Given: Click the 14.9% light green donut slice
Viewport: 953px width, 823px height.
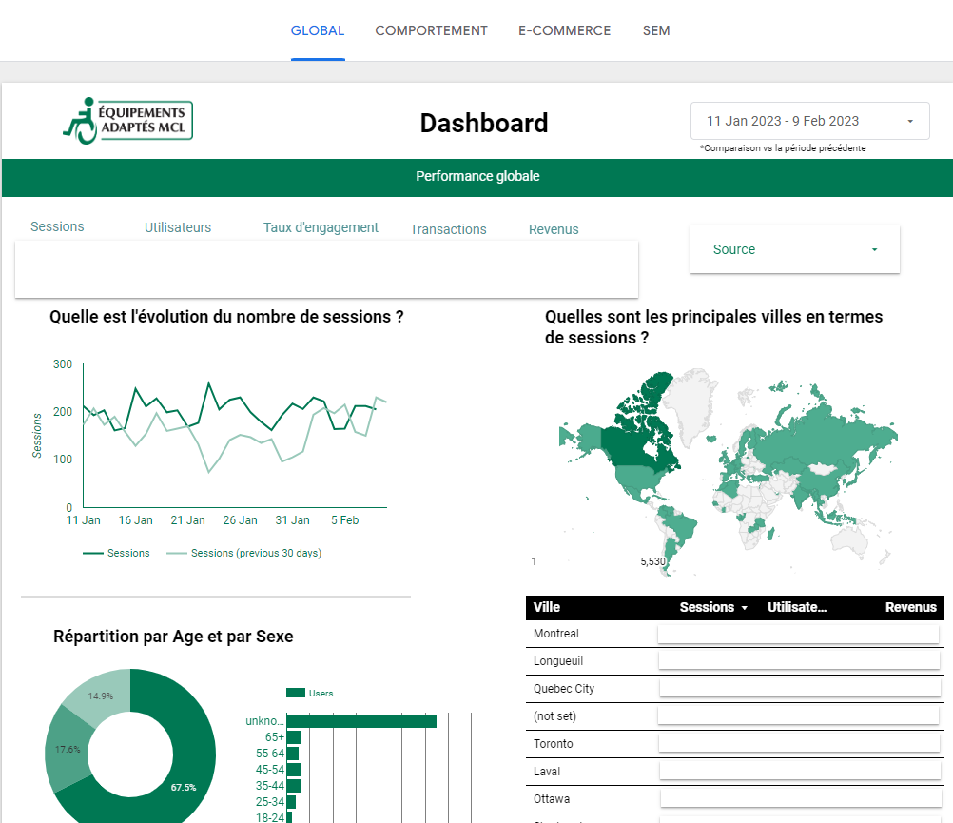Looking at the screenshot, I should coord(100,695).
